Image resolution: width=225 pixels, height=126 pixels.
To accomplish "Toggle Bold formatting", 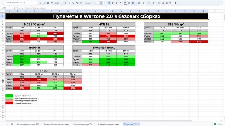I will 109,3.
